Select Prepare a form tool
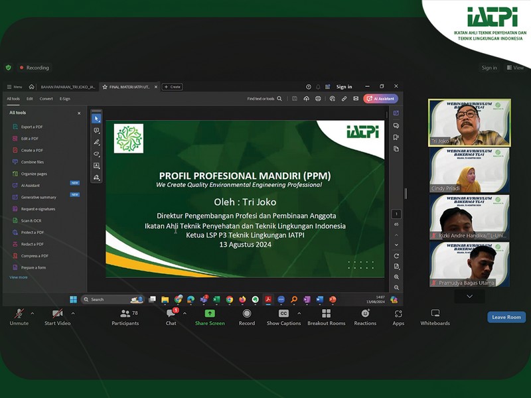531x398 pixels. (x=29, y=268)
